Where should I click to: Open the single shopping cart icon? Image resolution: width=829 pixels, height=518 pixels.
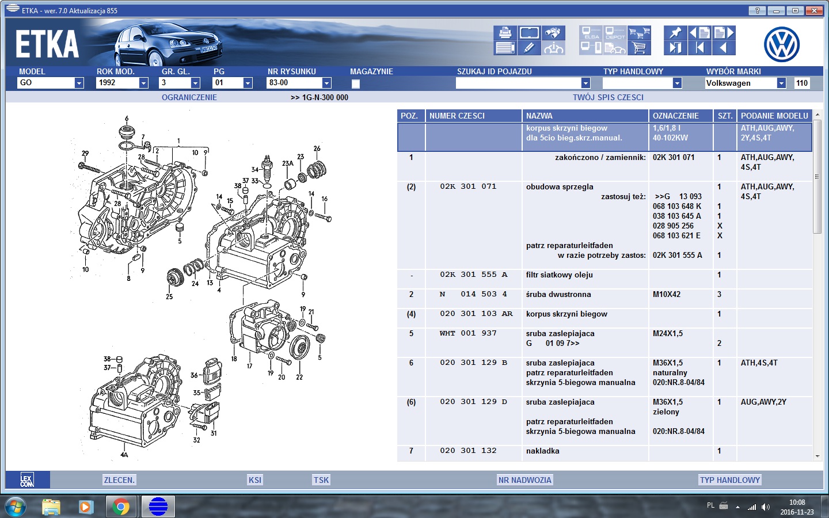point(639,48)
